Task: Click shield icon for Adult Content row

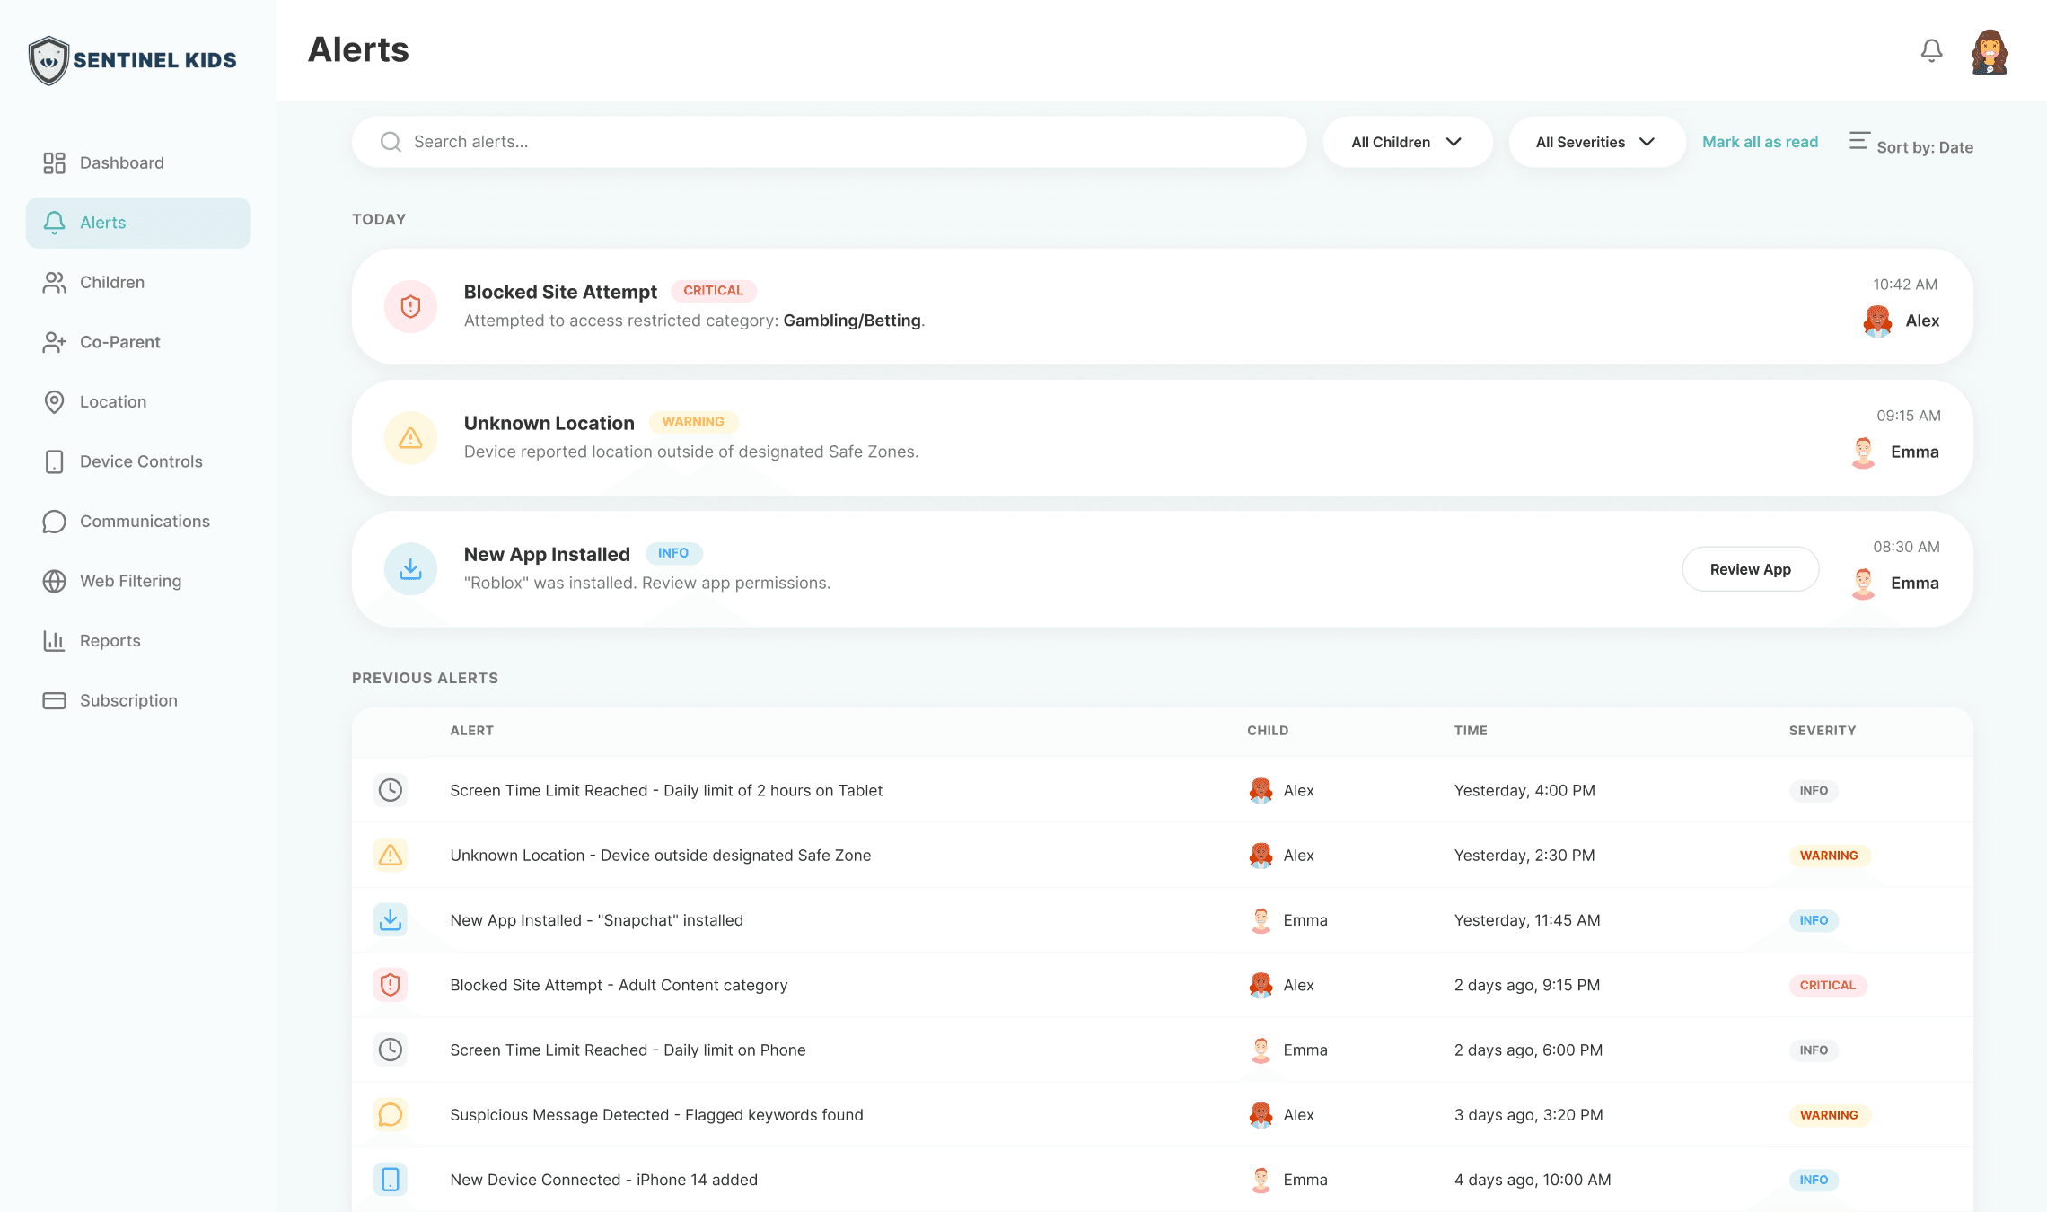Action: tap(391, 985)
